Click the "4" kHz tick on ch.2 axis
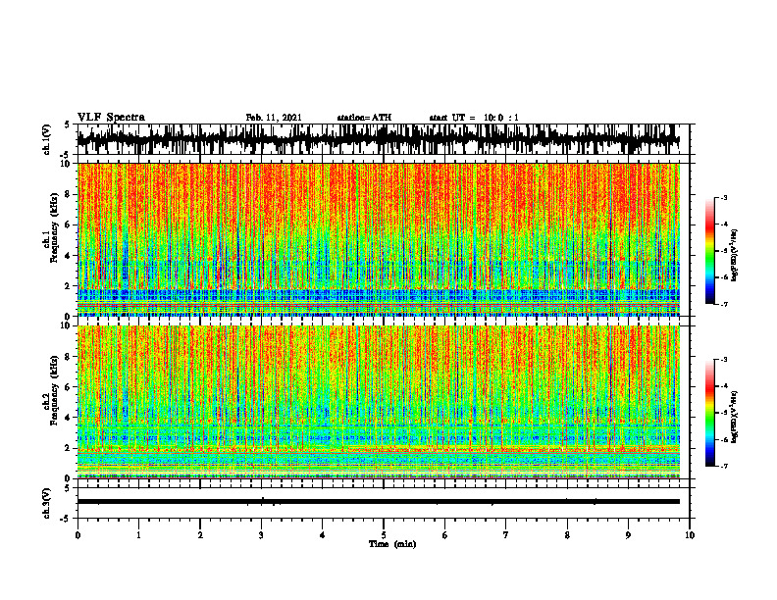The image size is (777, 600). 68,418
